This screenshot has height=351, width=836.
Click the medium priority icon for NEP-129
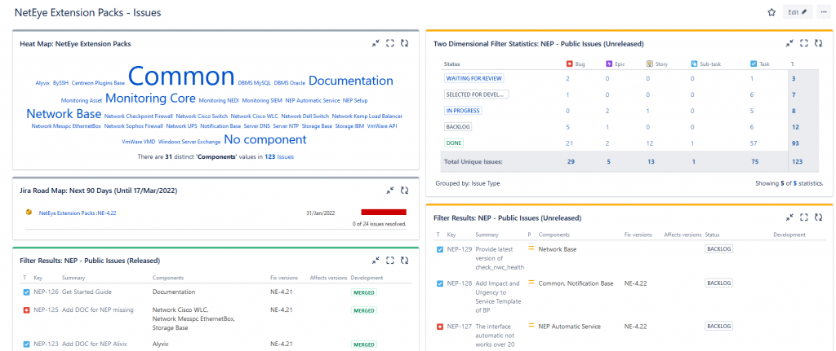531,248
